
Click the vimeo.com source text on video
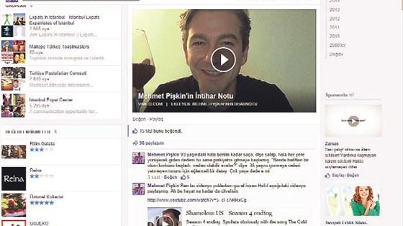[x=150, y=104]
